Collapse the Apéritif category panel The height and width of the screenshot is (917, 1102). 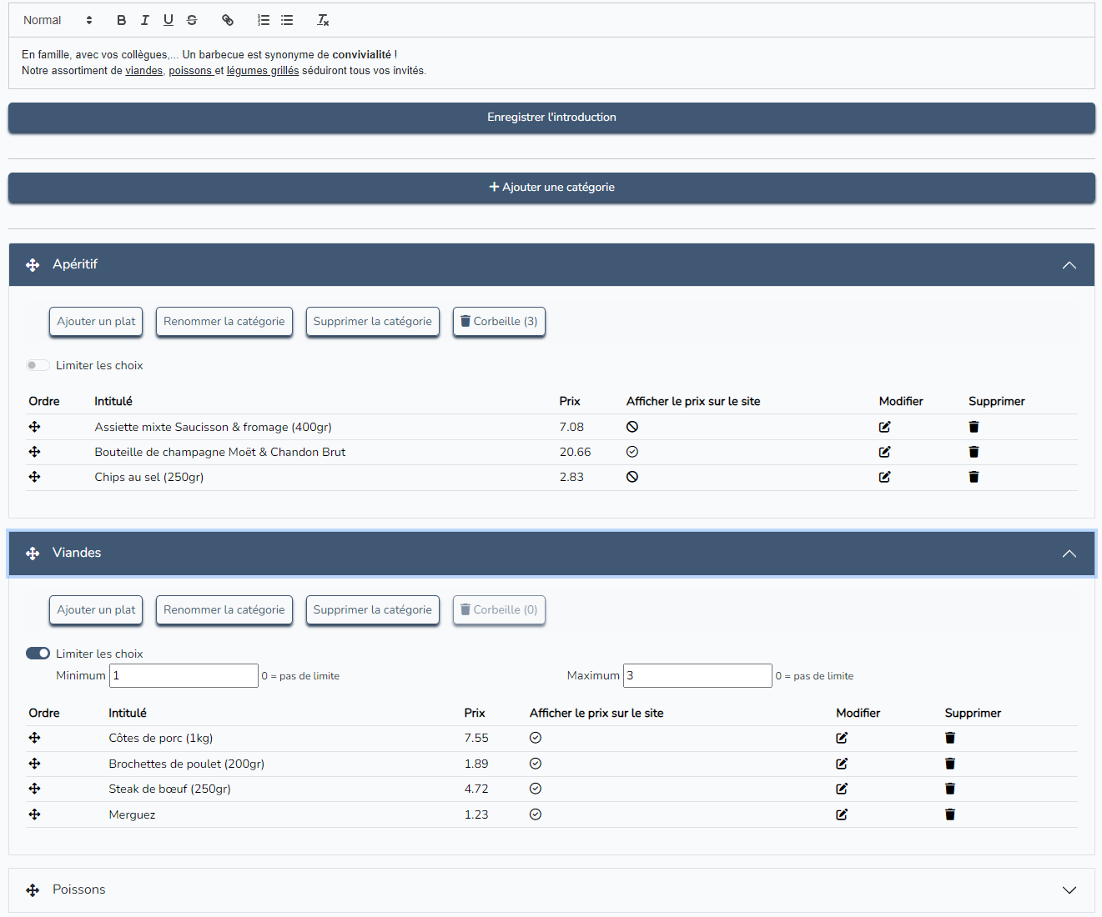point(1069,265)
